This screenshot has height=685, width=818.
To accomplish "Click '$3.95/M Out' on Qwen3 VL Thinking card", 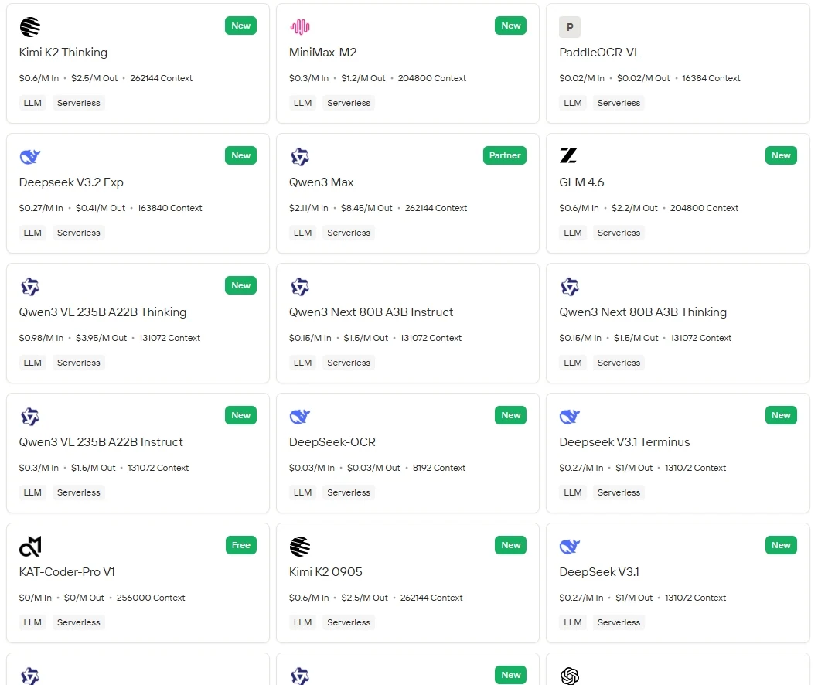I will point(101,338).
